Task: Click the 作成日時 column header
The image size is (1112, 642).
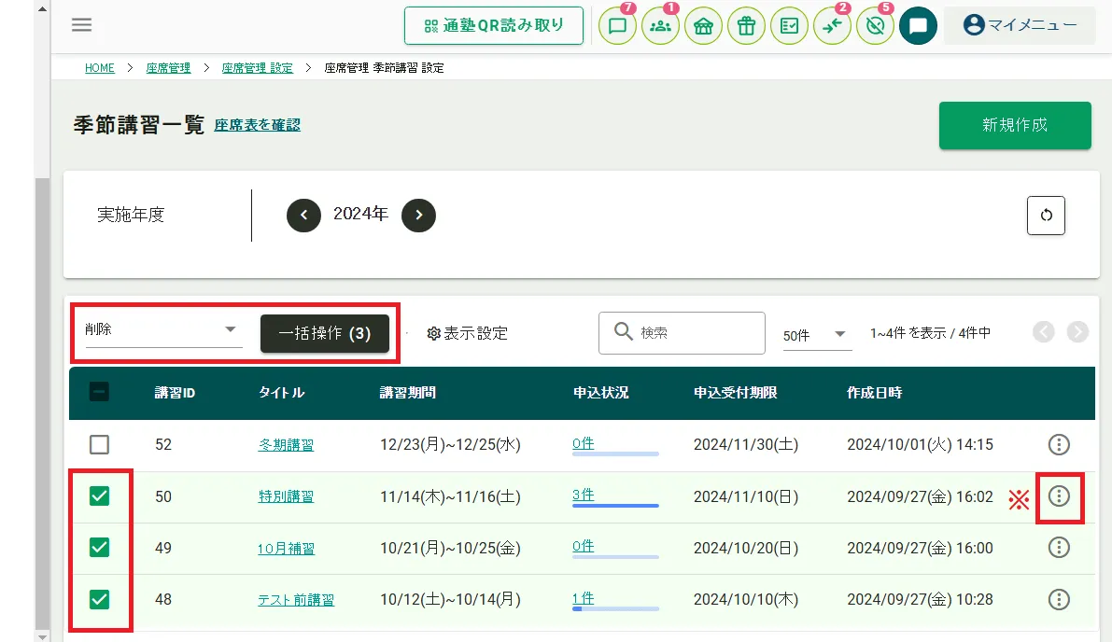Action: point(875,393)
